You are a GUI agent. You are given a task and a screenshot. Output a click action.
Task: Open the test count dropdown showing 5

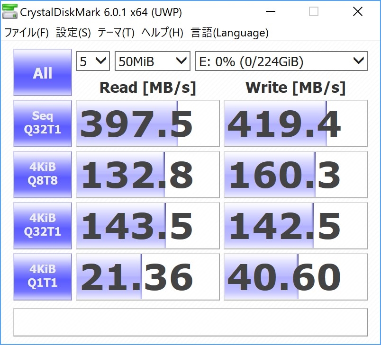[92, 61]
